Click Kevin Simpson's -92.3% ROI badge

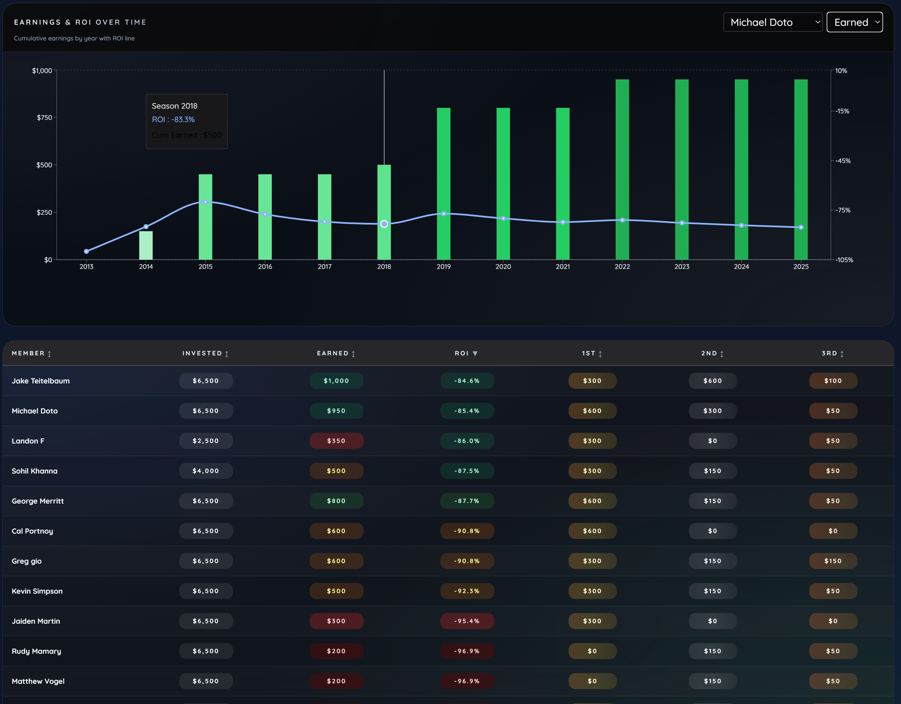pos(467,591)
